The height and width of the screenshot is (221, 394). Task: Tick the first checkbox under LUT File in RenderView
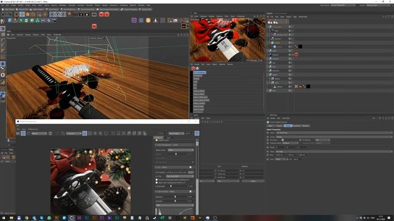156,180
